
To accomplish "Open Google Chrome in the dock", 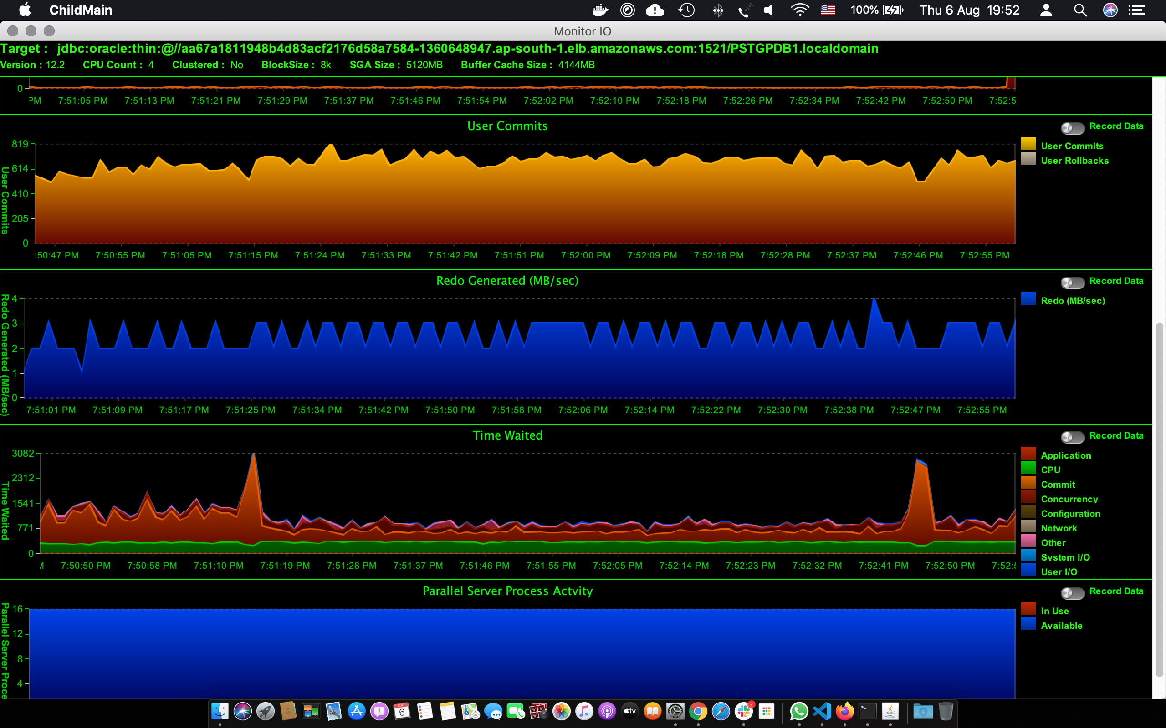I will pyautogui.click(x=698, y=711).
